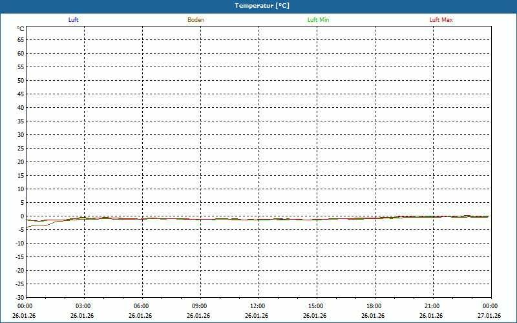Click the -30 y-axis value
517x323 pixels.
coord(20,297)
